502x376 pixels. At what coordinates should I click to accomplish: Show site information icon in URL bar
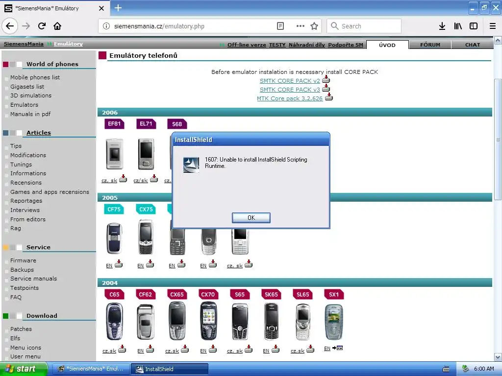point(106,26)
